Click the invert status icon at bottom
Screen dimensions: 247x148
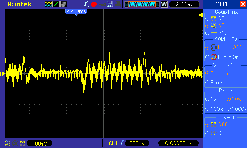[x=23, y=143]
